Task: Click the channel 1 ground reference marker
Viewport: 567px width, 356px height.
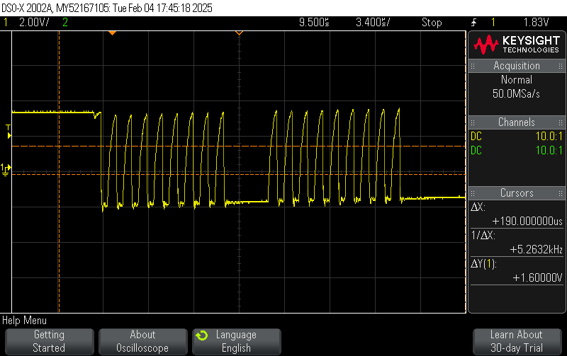Action: pyautogui.click(x=6, y=168)
